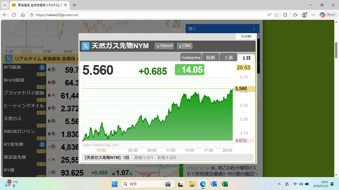Image resolution: width=339 pixels, height=190 pixels.
Task: Select the 1日 daily chart tab
Action: [246, 58]
